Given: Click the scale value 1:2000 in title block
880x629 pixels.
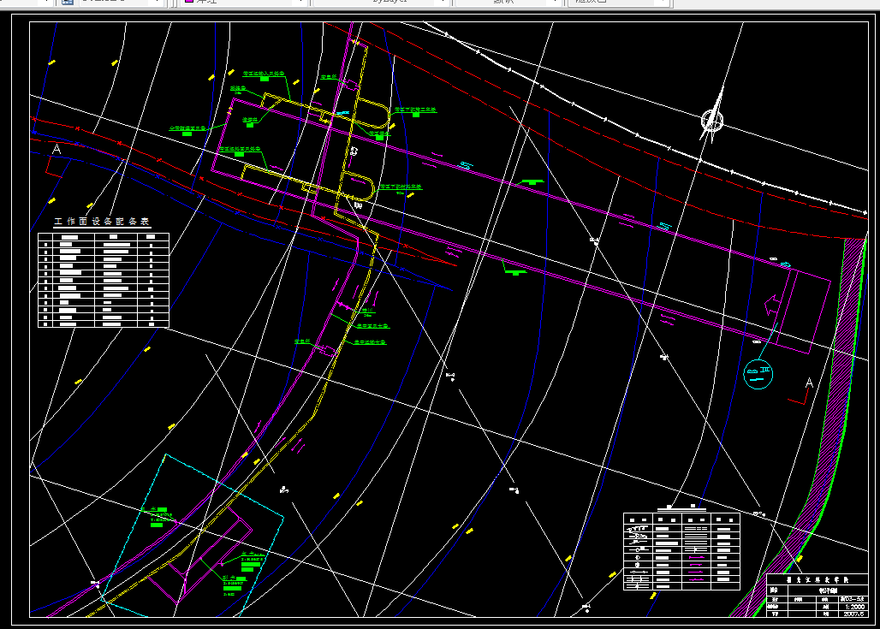Looking at the screenshot, I should point(853,607).
